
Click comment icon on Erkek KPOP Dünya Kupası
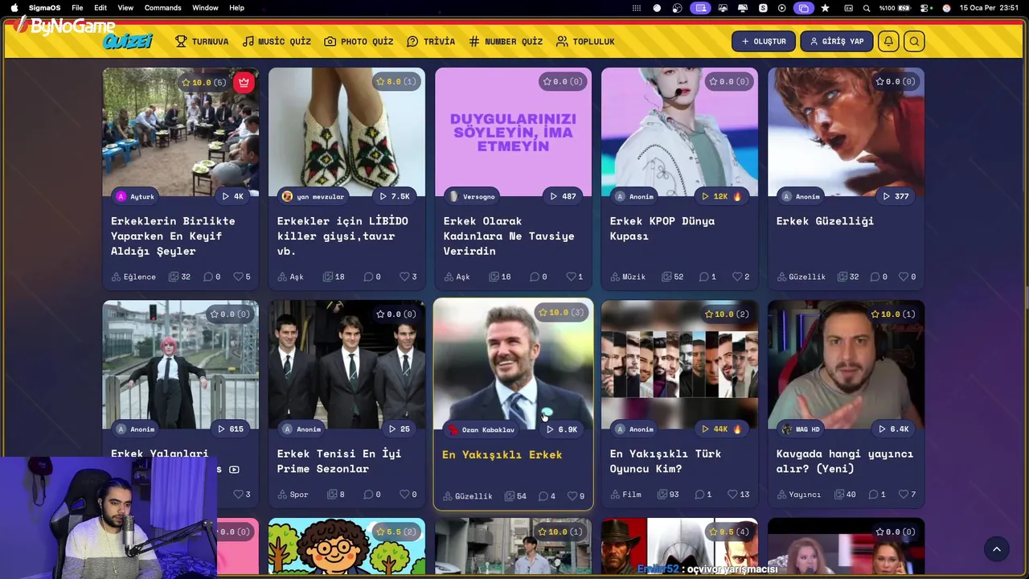coord(703,277)
